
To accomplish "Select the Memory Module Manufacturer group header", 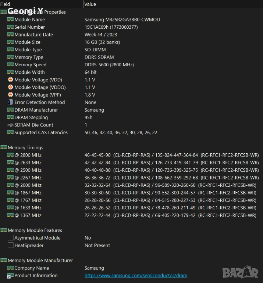I will 40,260.
